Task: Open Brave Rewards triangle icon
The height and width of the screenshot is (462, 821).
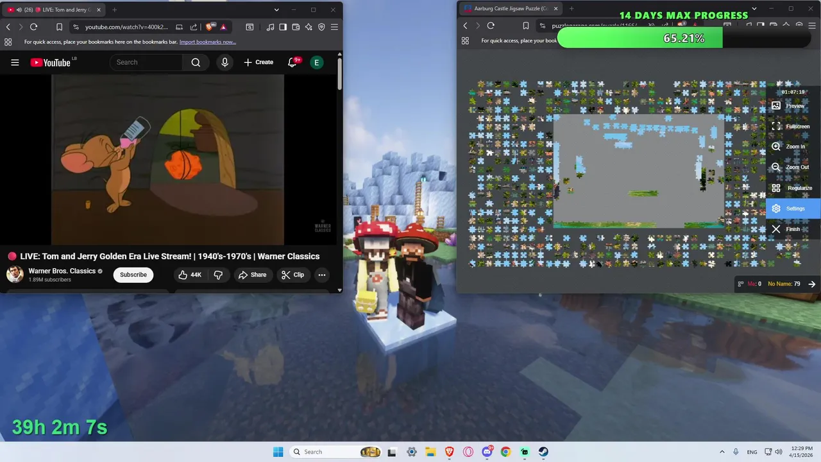Action: click(223, 27)
